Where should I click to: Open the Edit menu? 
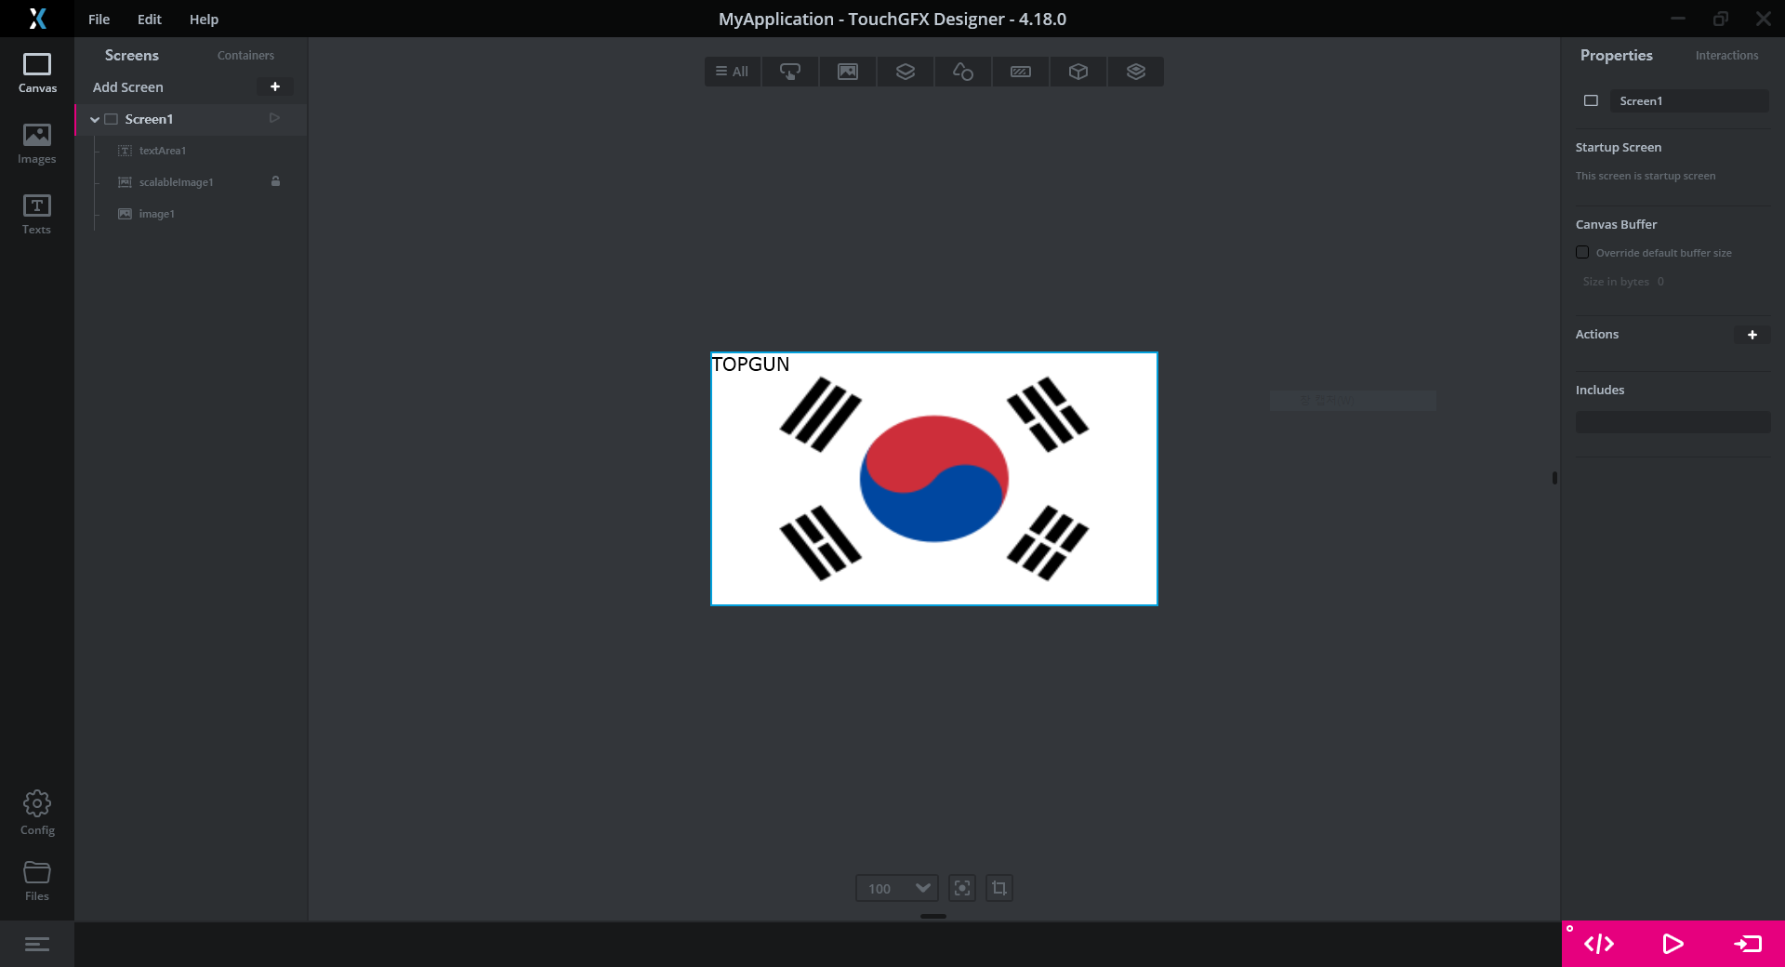click(150, 19)
